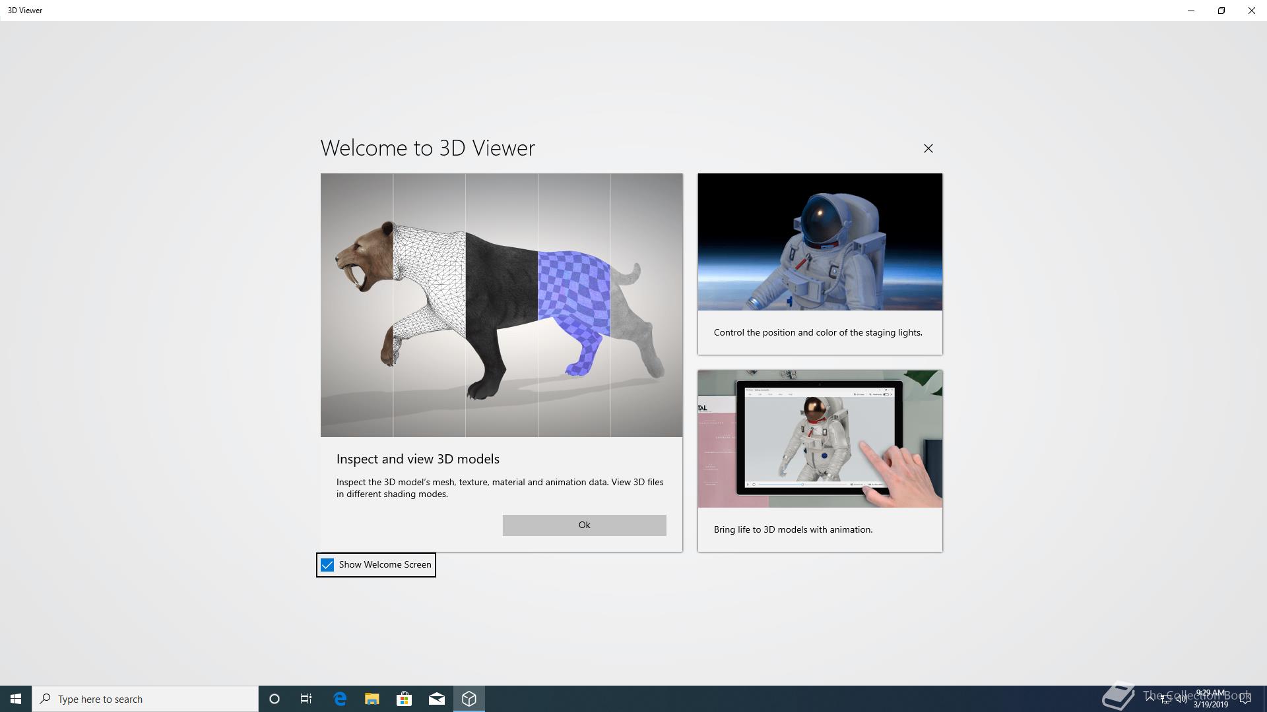Click the 'Welcome to 3D Viewer' title
The image size is (1267, 712).
click(428, 148)
